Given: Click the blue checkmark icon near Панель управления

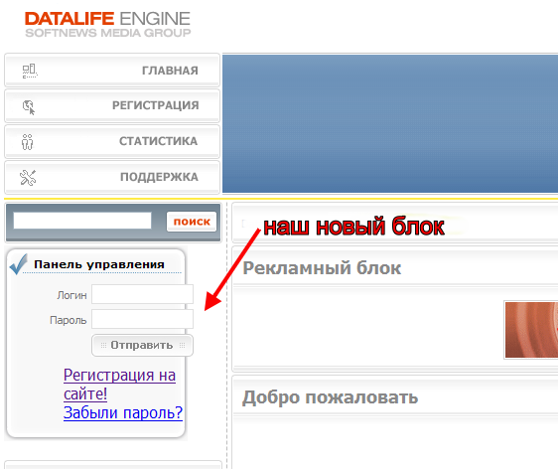Looking at the screenshot, I should click(x=19, y=264).
